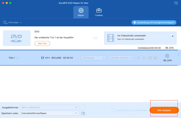Toggle Umwandlung mit Hochgeschwindigkeit
181x118 pixels.
click(154, 23)
